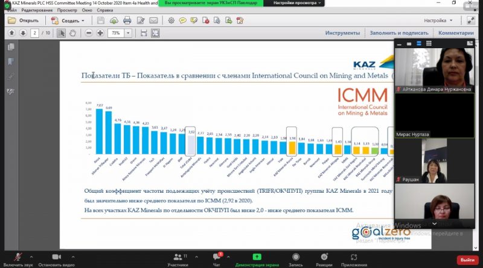Open audio options caret beside microphone
Screen dimensions: 483x268
(31, 257)
